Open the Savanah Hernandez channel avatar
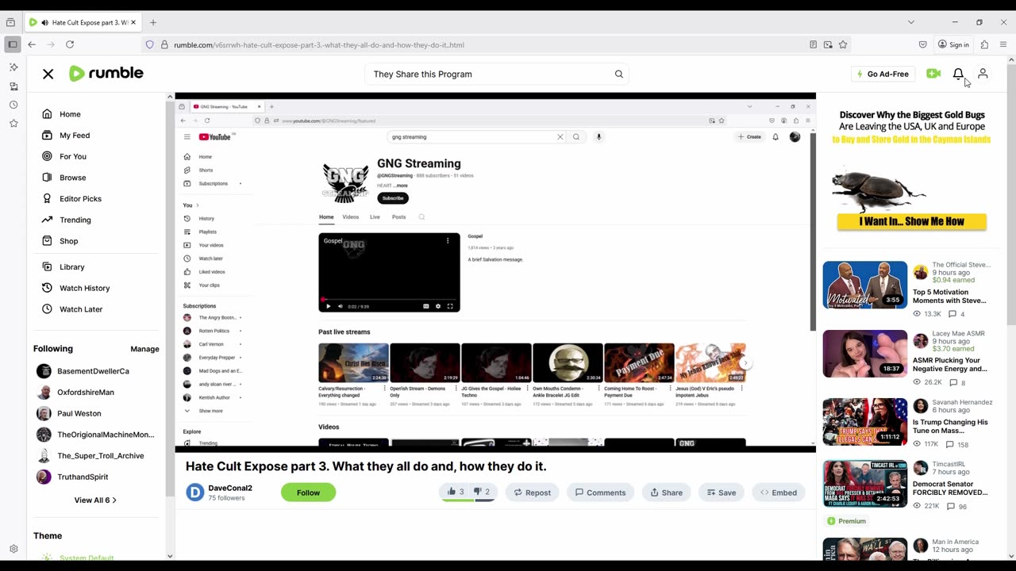This screenshot has height=571, width=1016. [x=921, y=406]
